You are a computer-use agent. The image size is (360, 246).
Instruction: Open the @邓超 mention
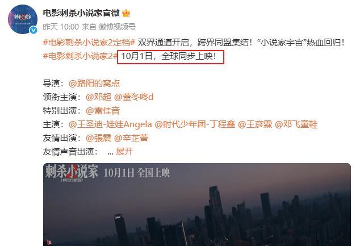point(98,97)
